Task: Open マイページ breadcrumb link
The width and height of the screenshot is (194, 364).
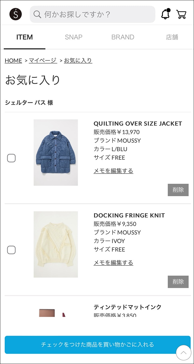Action: pyautogui.click(x=43, y=60)
